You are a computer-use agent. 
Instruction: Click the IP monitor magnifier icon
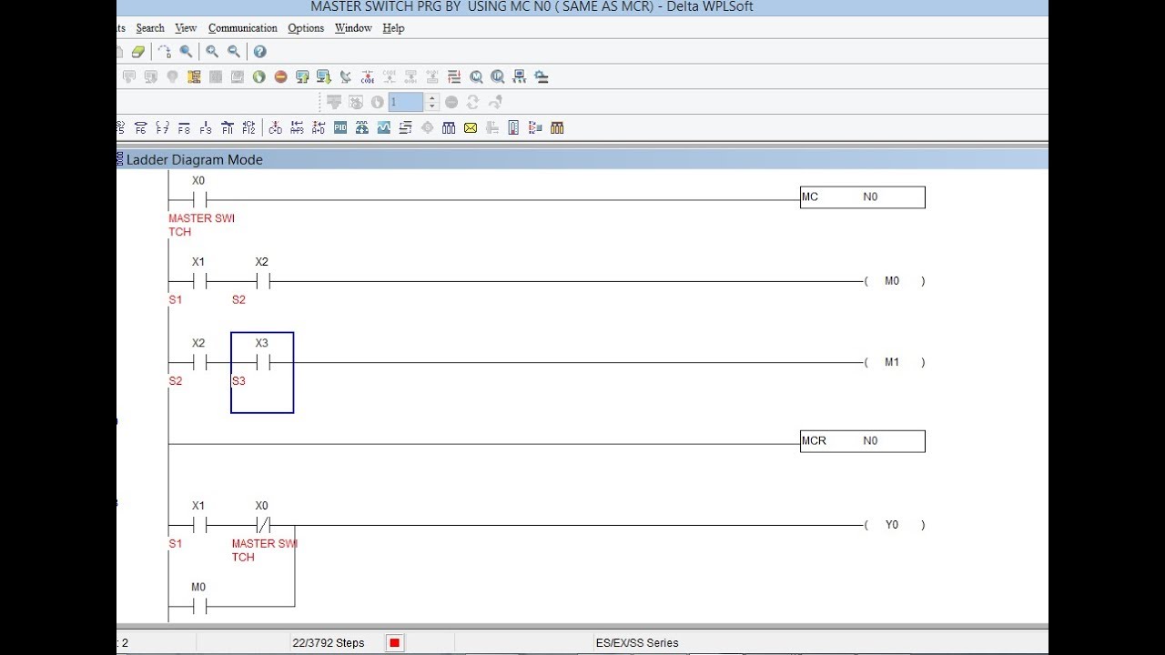point(498,77)
